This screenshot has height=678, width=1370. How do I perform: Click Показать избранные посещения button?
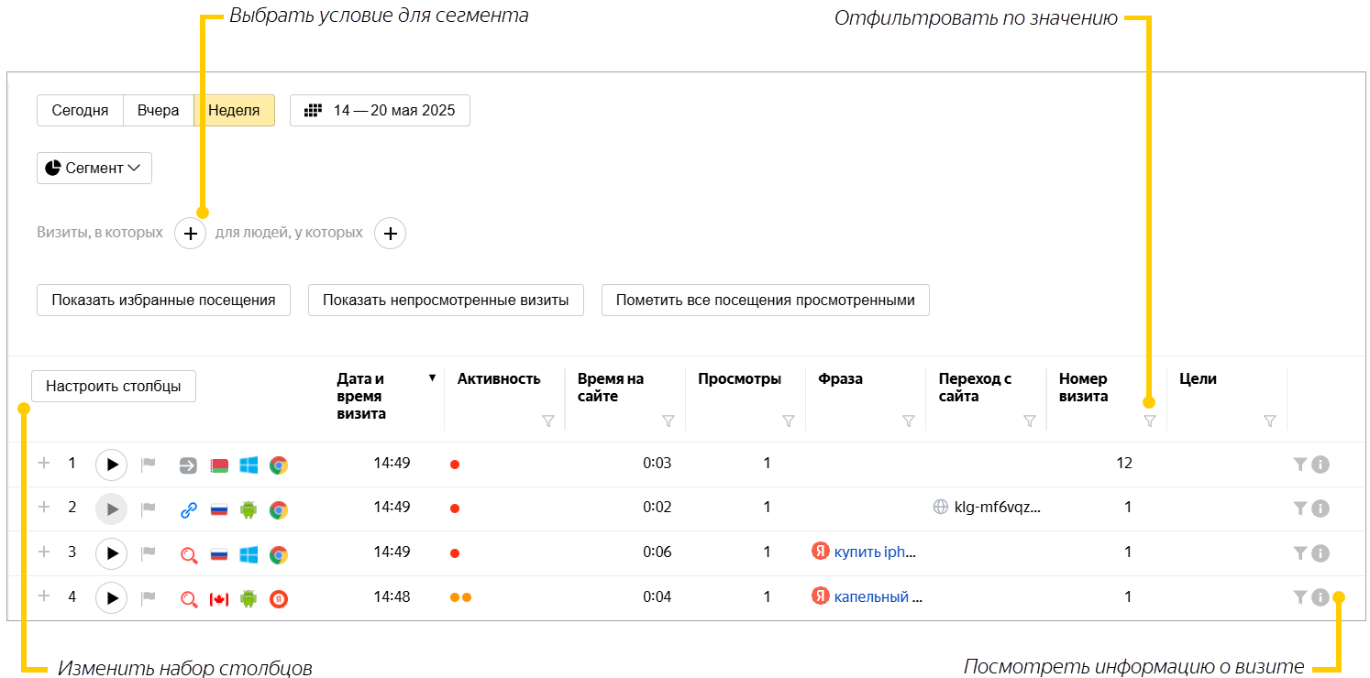(163, 301)
